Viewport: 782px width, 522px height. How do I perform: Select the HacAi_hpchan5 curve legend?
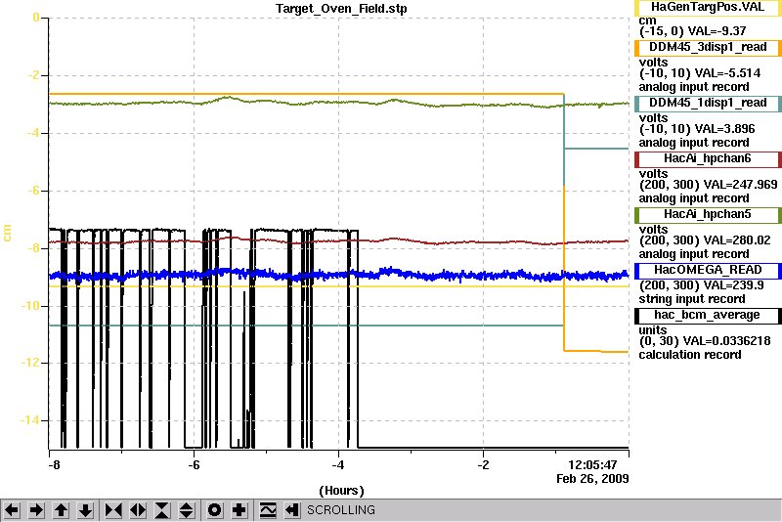point(708,215)
